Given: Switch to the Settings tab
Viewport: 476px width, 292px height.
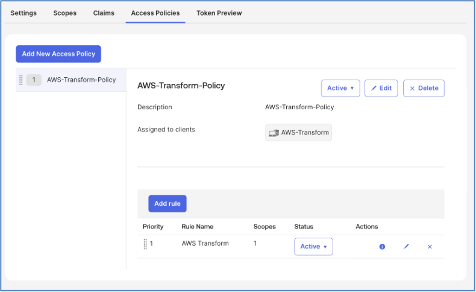Looking at the screenshot, I should point(23,13).
